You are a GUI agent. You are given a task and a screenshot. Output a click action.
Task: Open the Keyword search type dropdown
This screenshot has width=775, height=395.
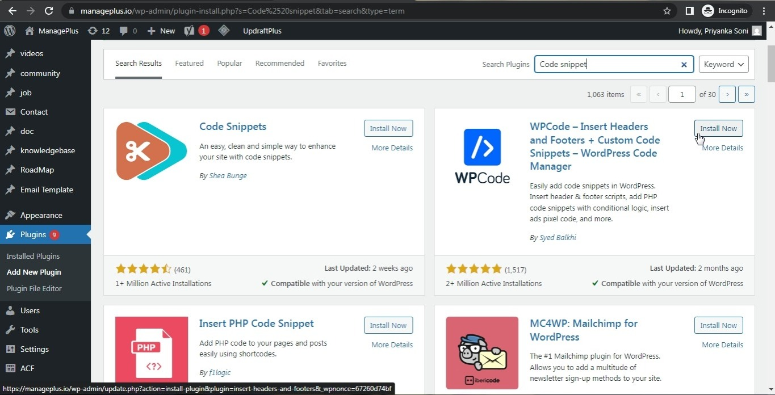tap(723, 64)
